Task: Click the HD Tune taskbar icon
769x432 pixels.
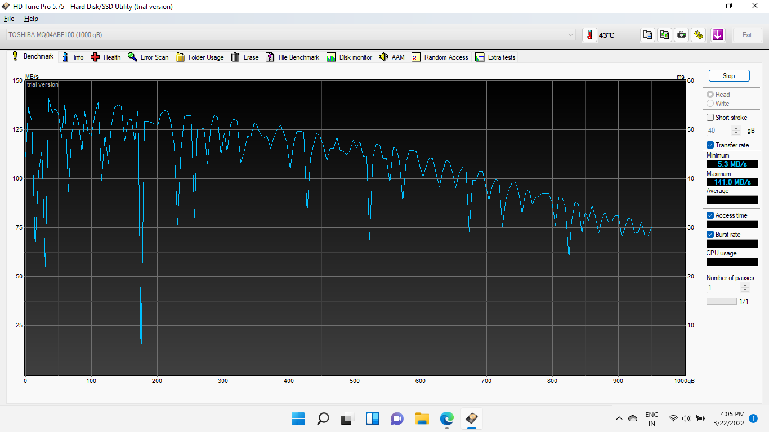Action: [471, 418]
